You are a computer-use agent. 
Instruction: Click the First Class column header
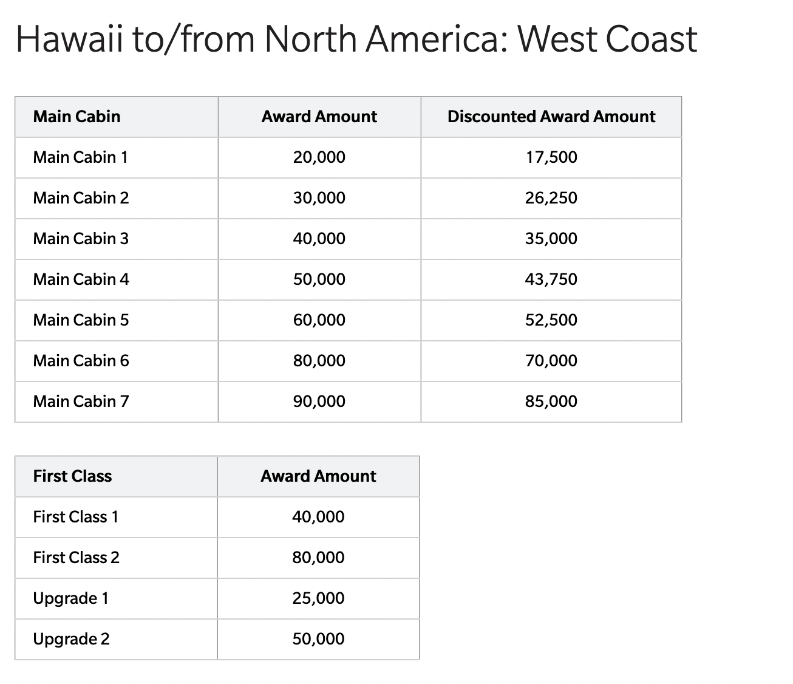click(72, 476)
